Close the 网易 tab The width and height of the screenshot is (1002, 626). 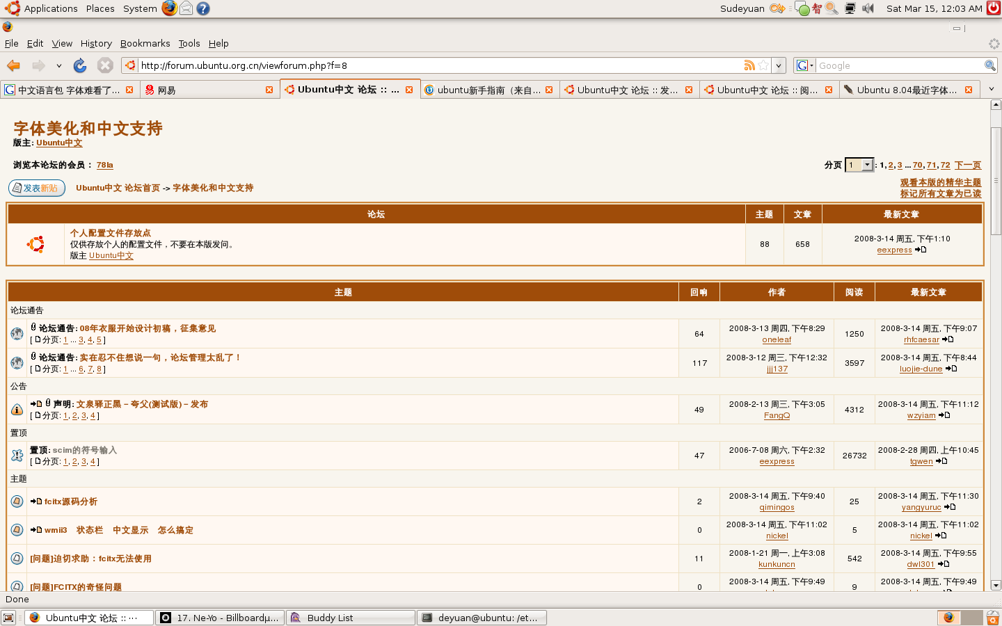[x=269, y=90]
